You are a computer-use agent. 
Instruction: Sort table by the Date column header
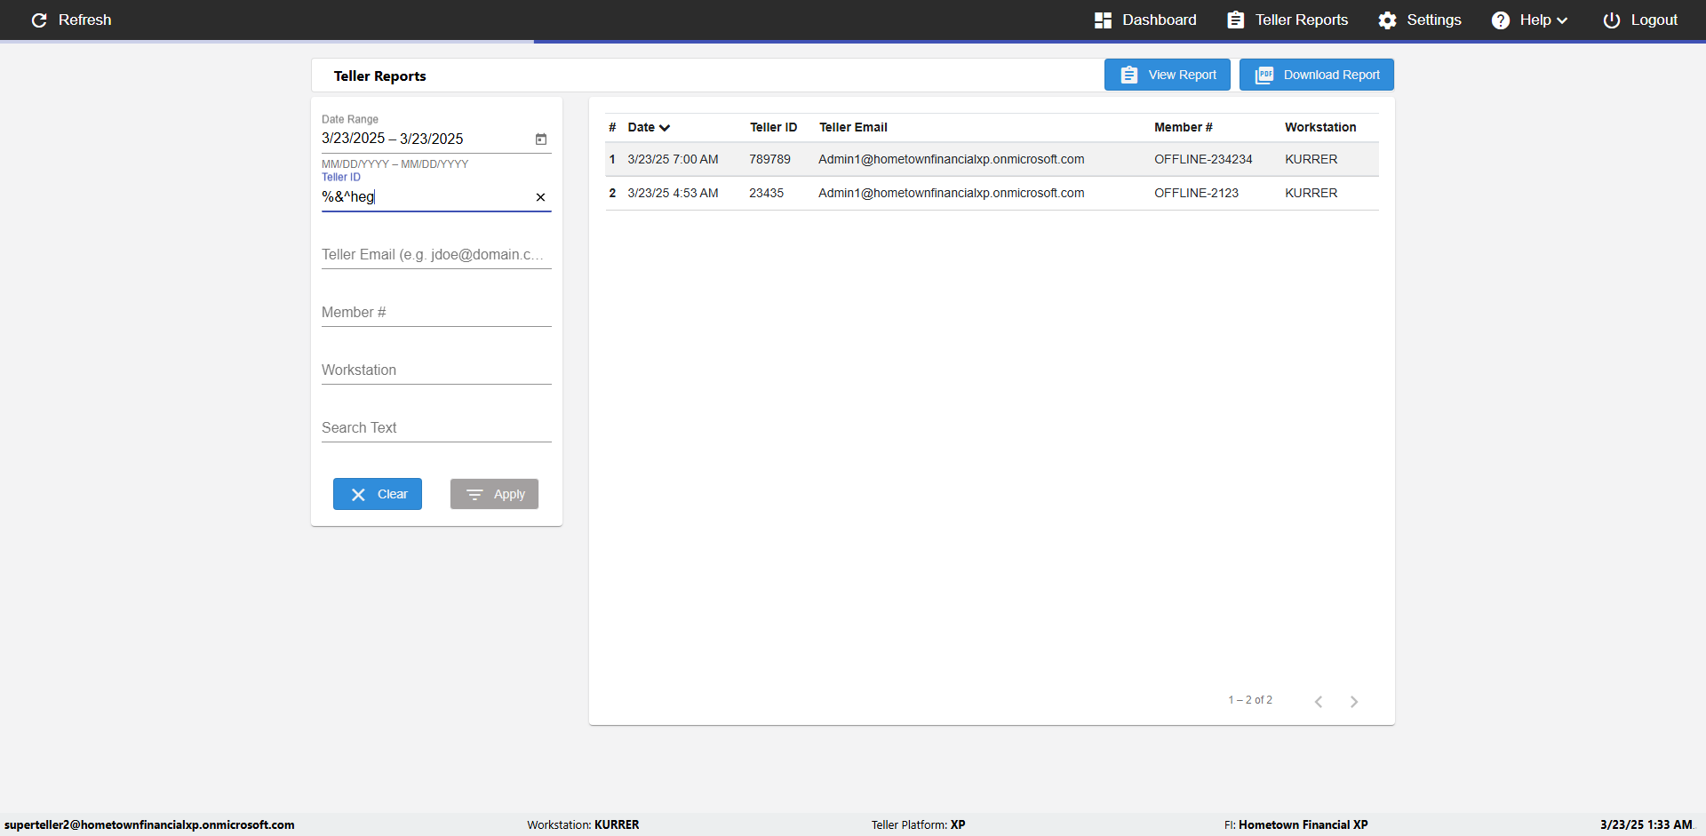tap(649, 127)
